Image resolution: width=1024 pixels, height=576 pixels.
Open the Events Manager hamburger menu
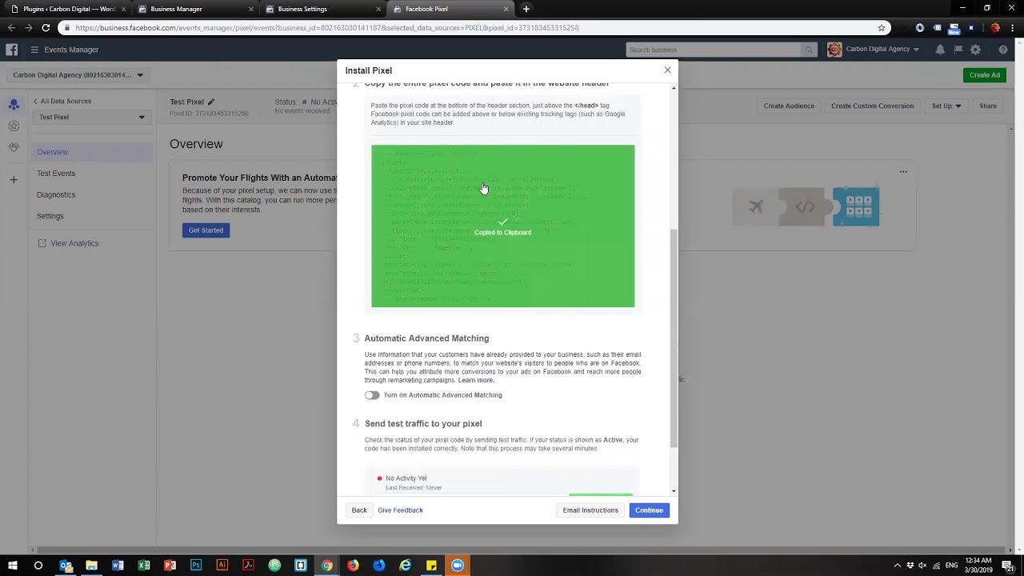[34, 50]
